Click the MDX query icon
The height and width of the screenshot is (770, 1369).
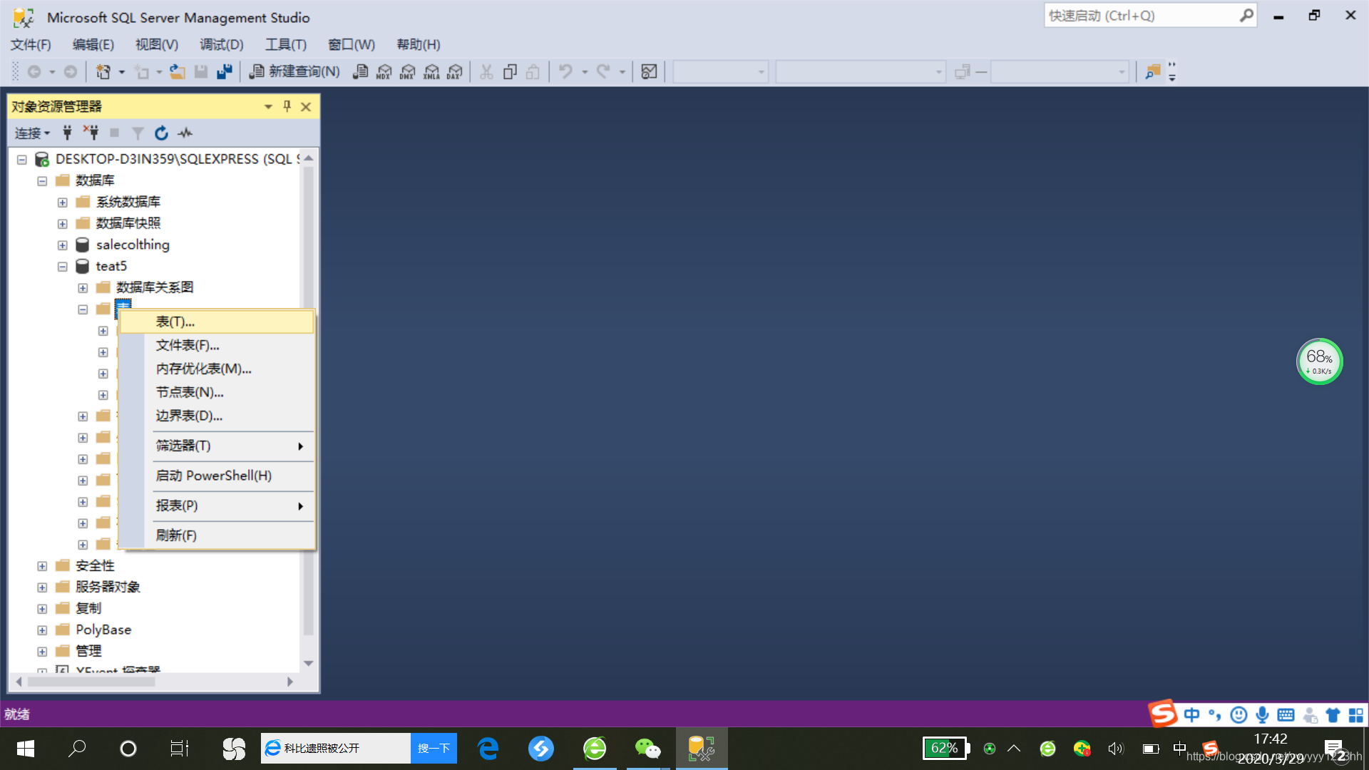[384, 71]
